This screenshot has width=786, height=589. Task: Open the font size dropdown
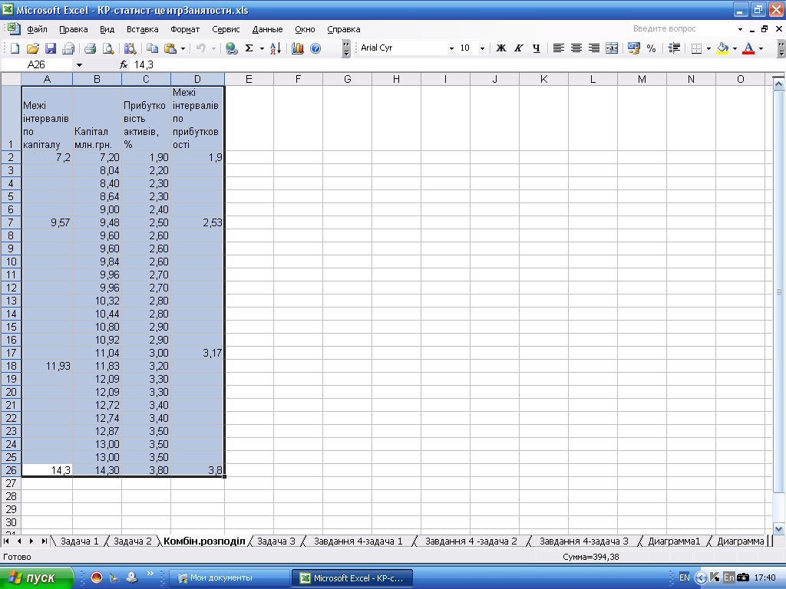click(482, 48)
